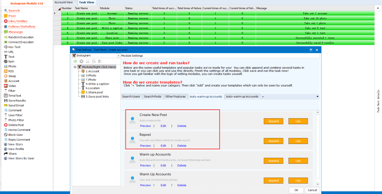Screen dimensions: 382x194
Task: Select the Send Email module icon
Action: [6, 106]
